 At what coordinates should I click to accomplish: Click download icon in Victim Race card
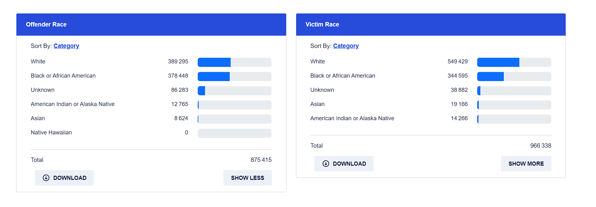[x=326, y=163]
